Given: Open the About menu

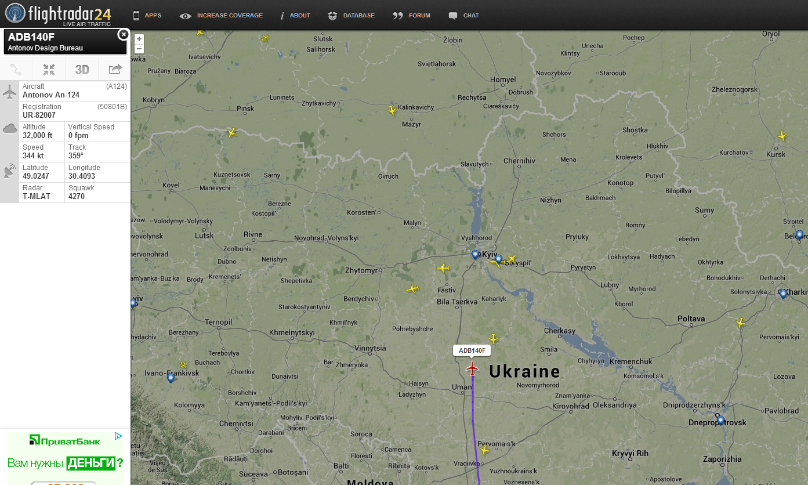Looking at the screenshot, I should pyautogui.click(x=295, y=16).
